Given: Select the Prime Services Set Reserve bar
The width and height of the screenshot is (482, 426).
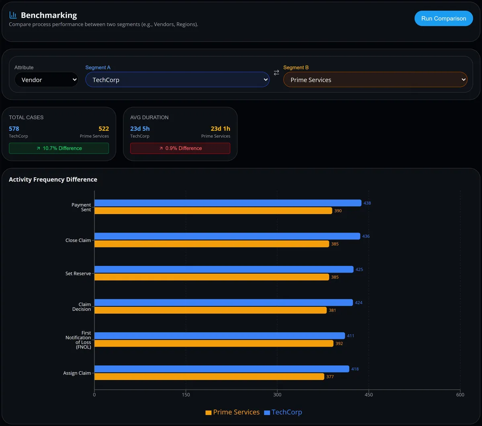Looking at the screenshot, I should pyautogui.click(x=212, y=277).
